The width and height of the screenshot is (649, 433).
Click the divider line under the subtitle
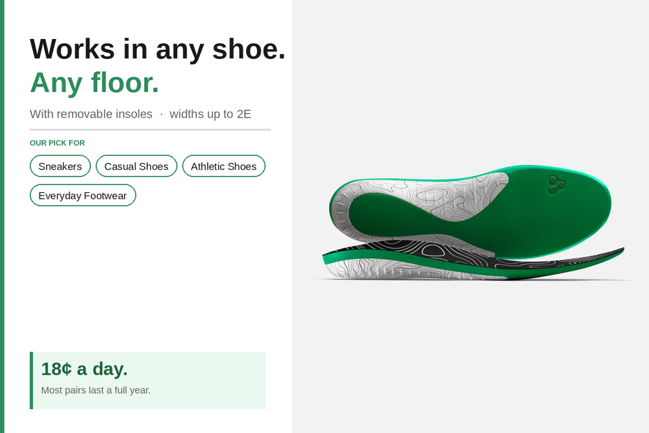150,129
